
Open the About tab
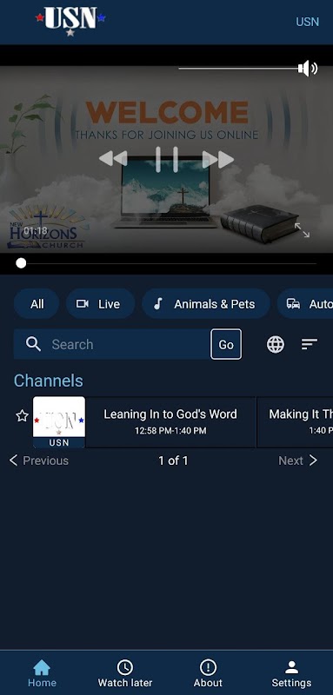tap(208, 673)
